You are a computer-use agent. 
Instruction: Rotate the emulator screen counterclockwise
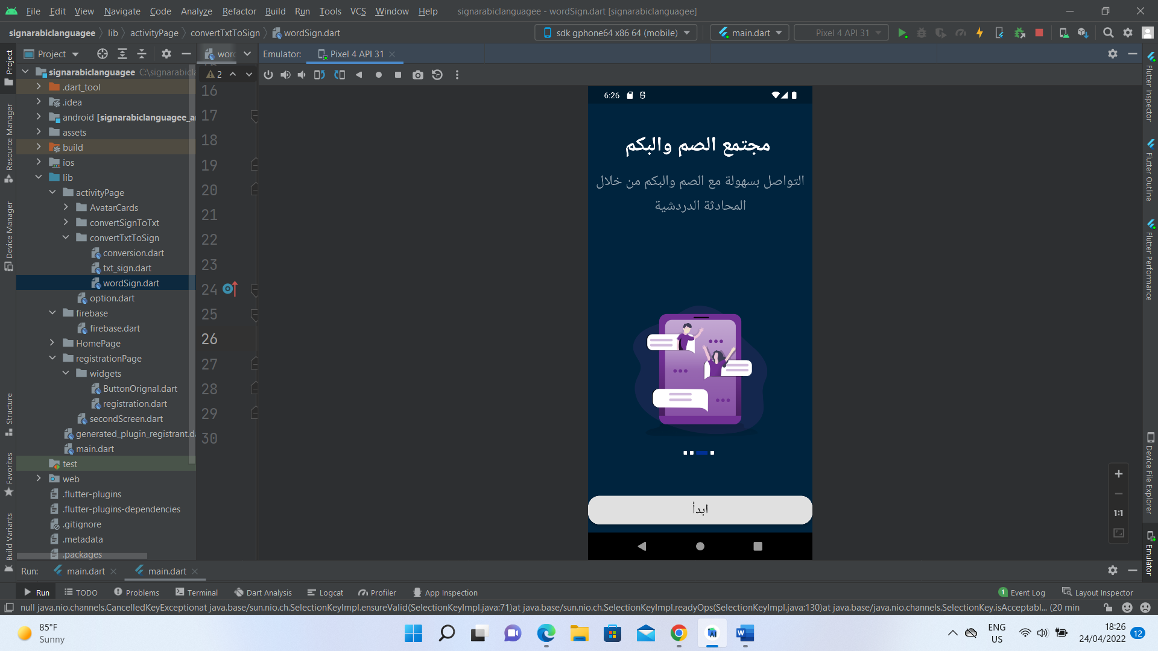[x=318, y=74]
